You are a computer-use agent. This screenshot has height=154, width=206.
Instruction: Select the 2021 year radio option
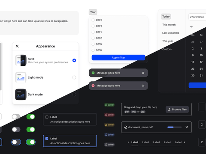[x=93, y=32]
